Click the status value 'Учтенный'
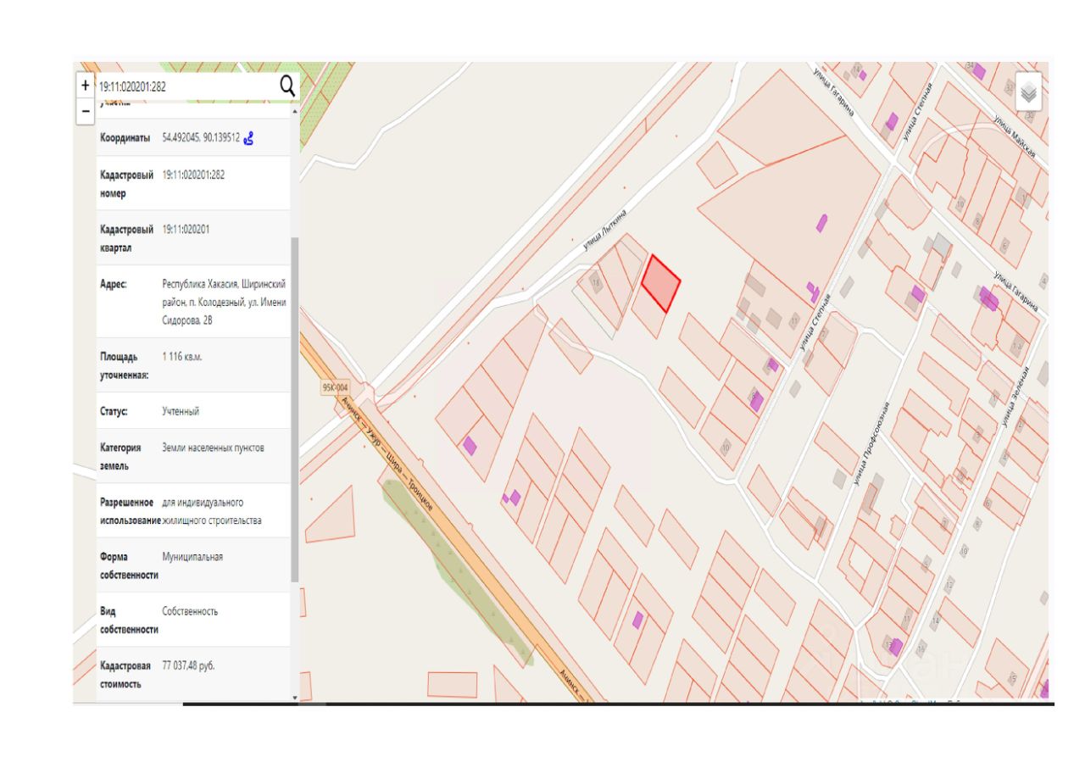This screenshot has width=1085, height=768. 181,411
